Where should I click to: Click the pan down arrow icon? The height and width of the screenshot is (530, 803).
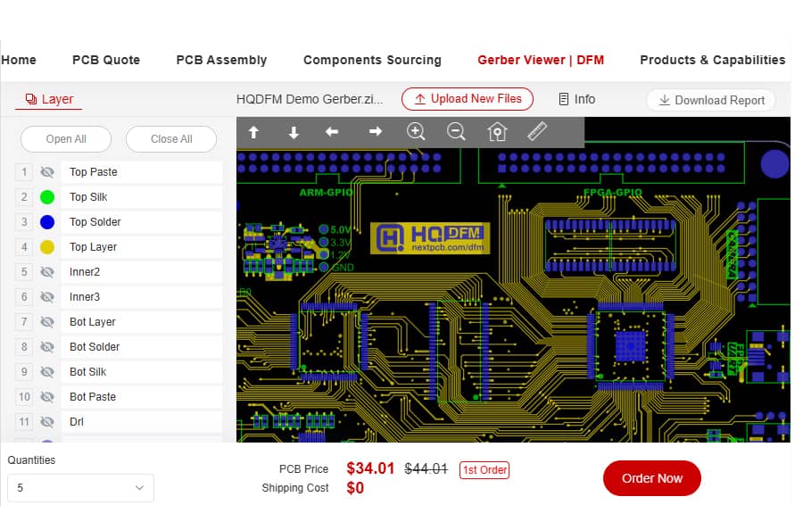(294, 132)
